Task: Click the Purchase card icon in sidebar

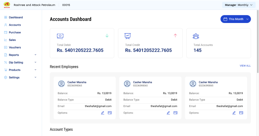Action: coord(6,32)
